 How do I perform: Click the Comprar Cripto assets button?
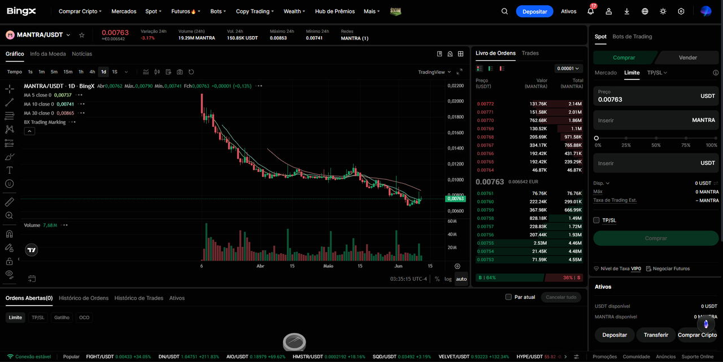click(698, 335)
